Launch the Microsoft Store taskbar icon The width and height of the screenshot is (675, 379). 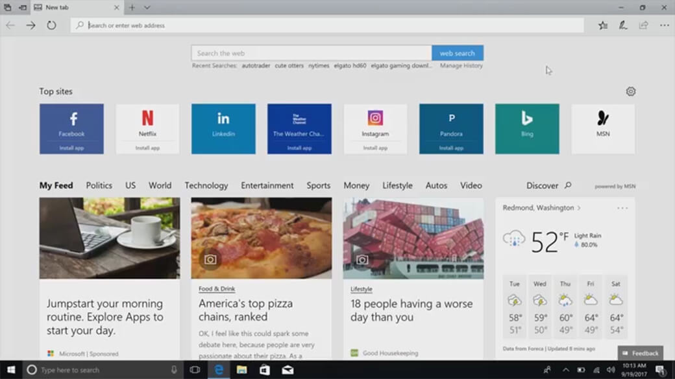264,370
